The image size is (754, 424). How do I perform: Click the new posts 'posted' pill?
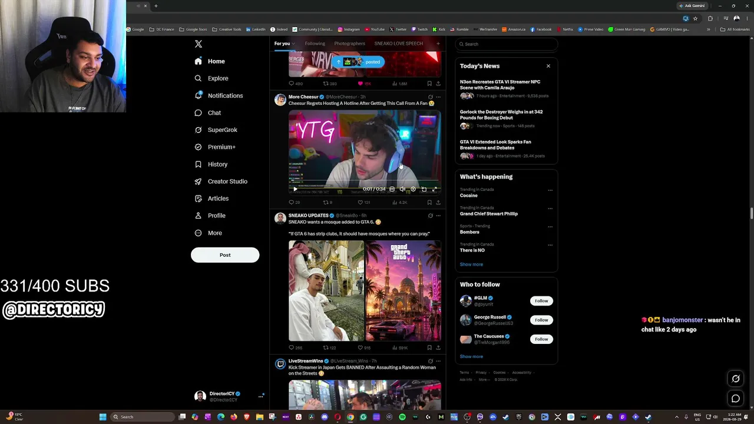[358, 62]
